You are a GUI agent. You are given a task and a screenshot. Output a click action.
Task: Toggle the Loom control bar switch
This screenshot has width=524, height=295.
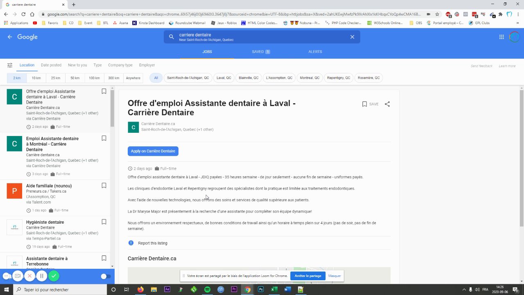105,276
